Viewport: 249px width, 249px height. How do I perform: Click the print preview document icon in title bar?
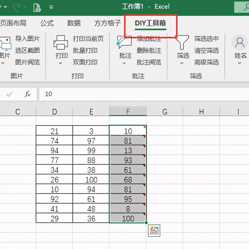(x=37, y=7)
